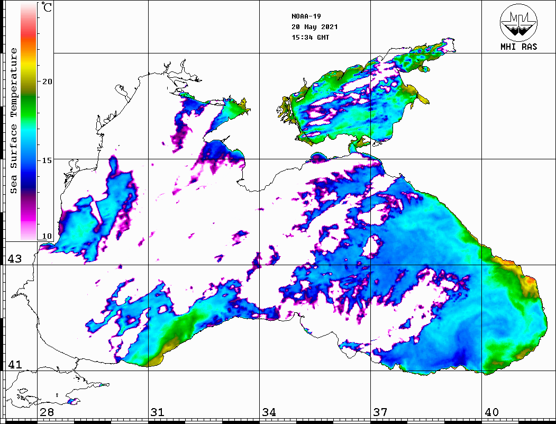
Task: Click the latitude label '41'
Action: pyautogui.click(x=15, y=365)
